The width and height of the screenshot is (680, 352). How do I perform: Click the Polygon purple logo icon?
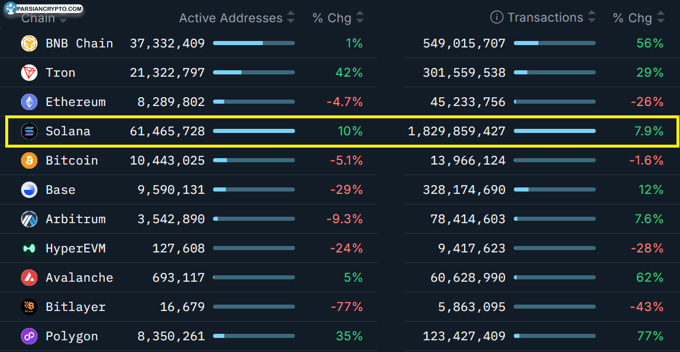pos(29,336)
